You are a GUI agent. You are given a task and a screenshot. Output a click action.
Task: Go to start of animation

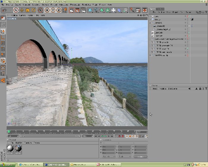96,136
